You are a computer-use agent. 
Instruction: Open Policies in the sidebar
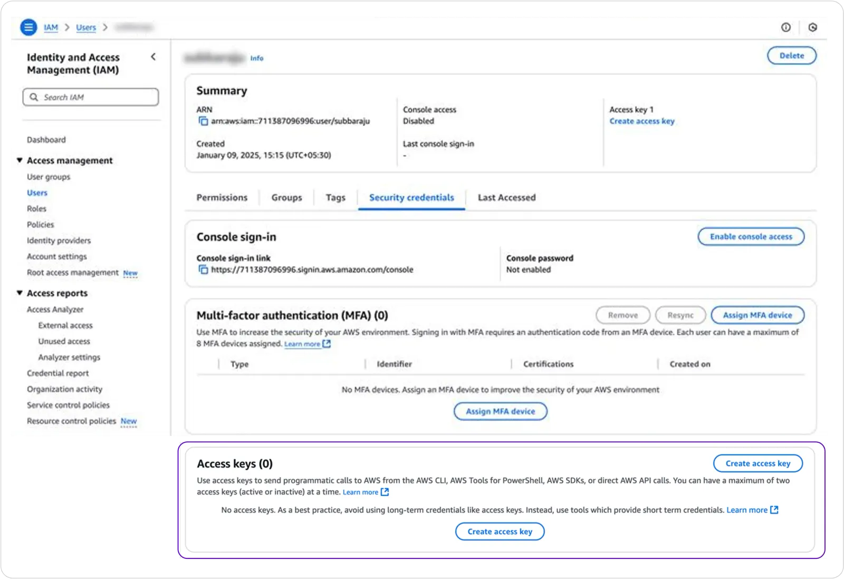41,224
